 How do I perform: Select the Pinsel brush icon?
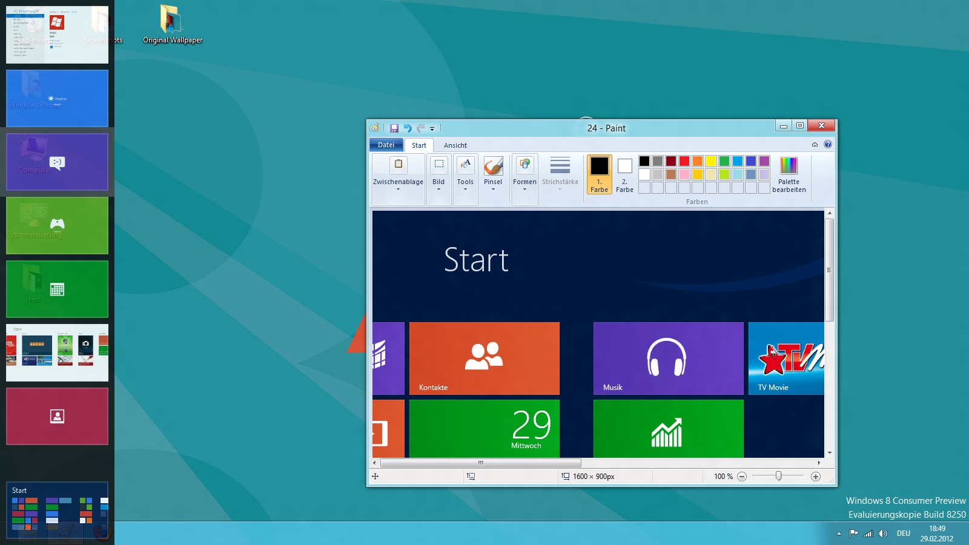pos(493,165)
